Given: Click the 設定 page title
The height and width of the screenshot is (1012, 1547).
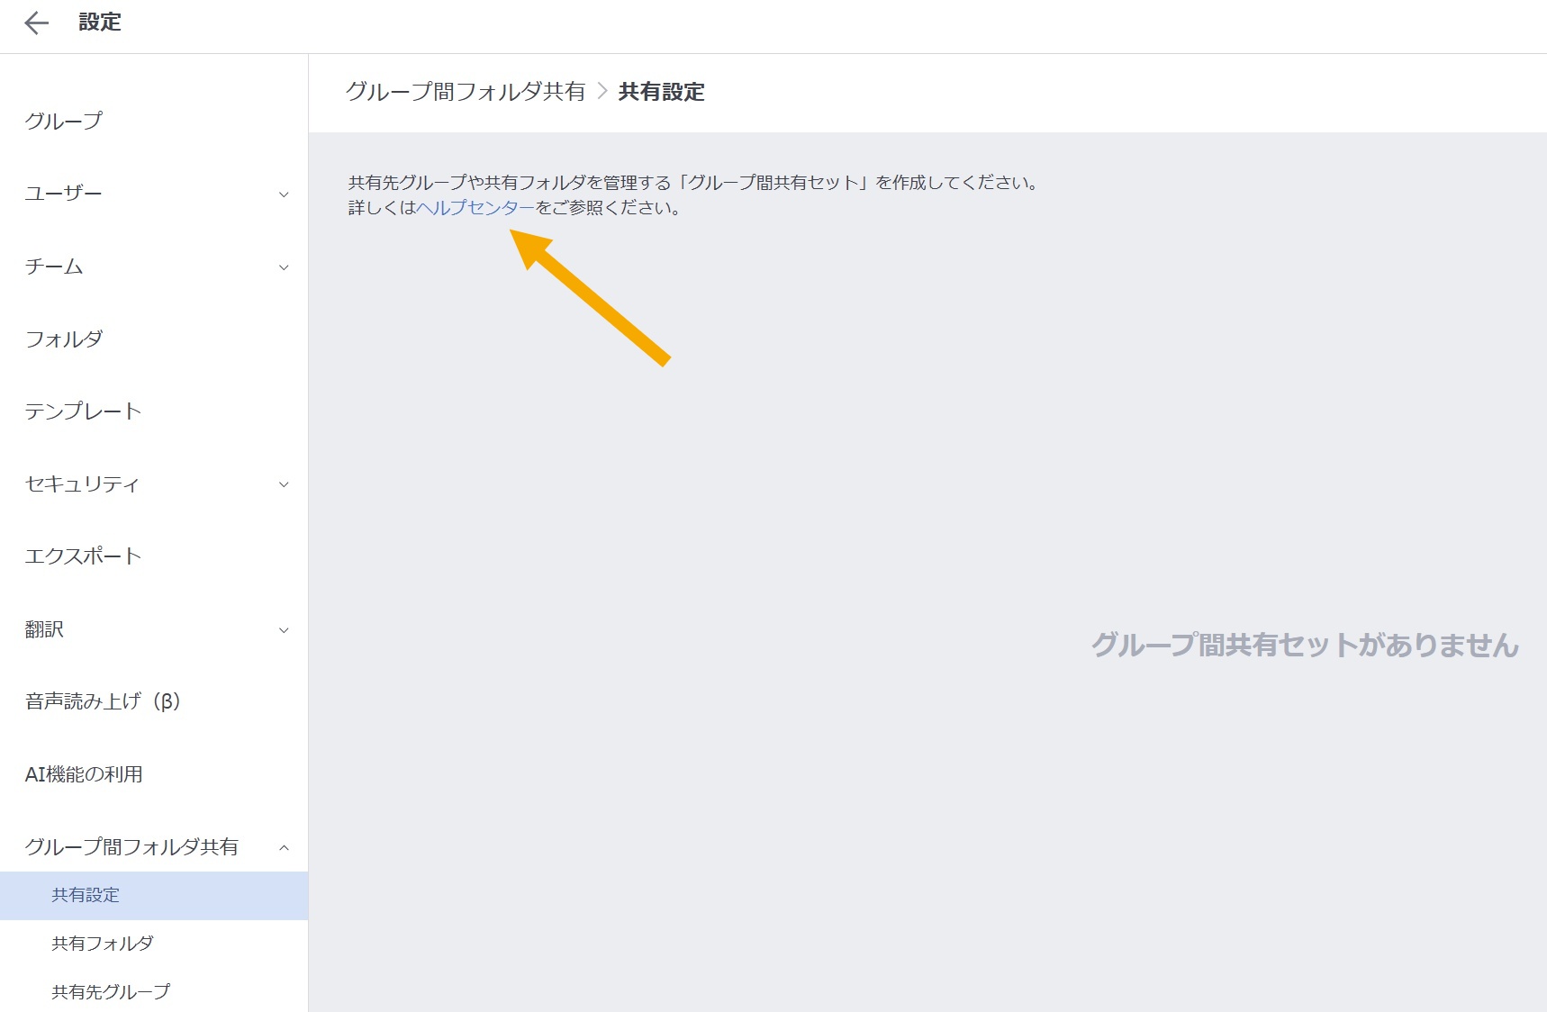Looking at the screenshot, I should tap(101, 23).
